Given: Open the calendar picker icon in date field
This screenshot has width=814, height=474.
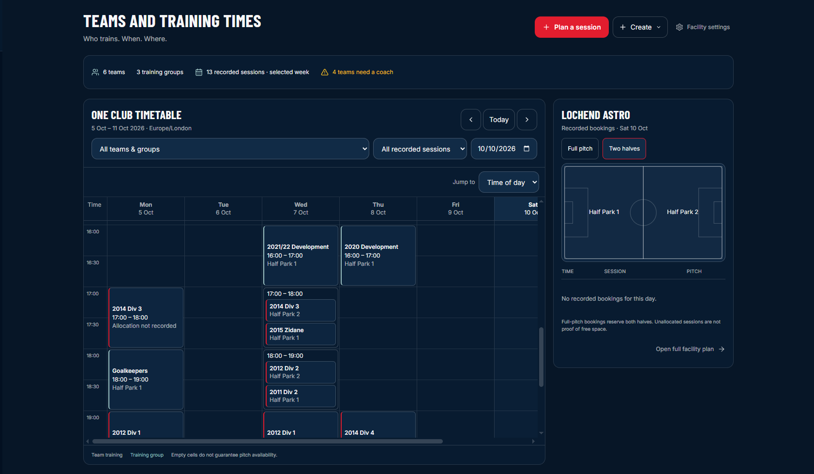Looking at the screenshot, I should tap(527, 149).
